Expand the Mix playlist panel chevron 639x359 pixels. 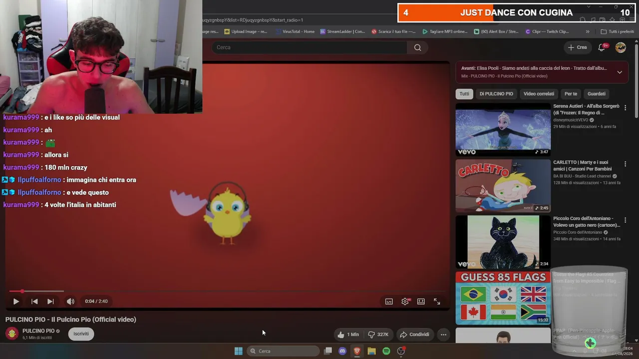pos(620,72)
